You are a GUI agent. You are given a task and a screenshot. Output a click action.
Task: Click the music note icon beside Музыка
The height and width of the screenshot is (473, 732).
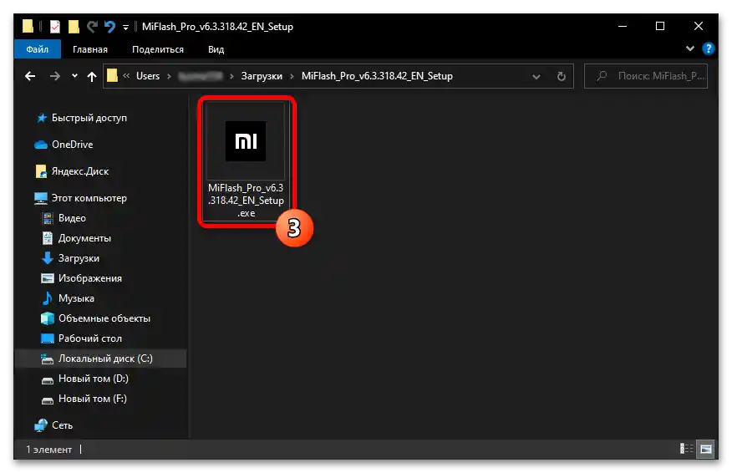47,298
